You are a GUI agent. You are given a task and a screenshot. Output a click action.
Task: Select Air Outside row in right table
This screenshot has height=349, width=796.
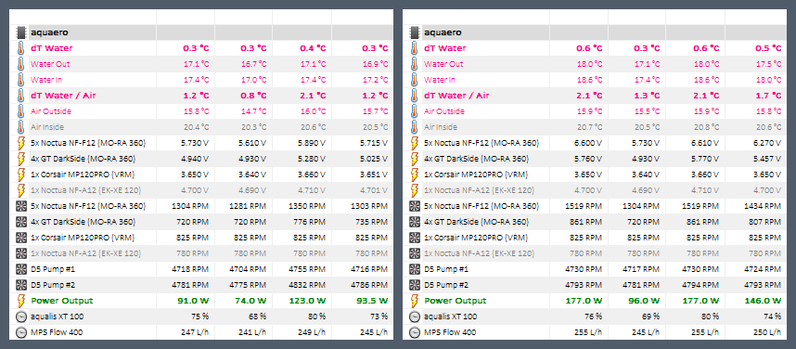coord(595,111)
